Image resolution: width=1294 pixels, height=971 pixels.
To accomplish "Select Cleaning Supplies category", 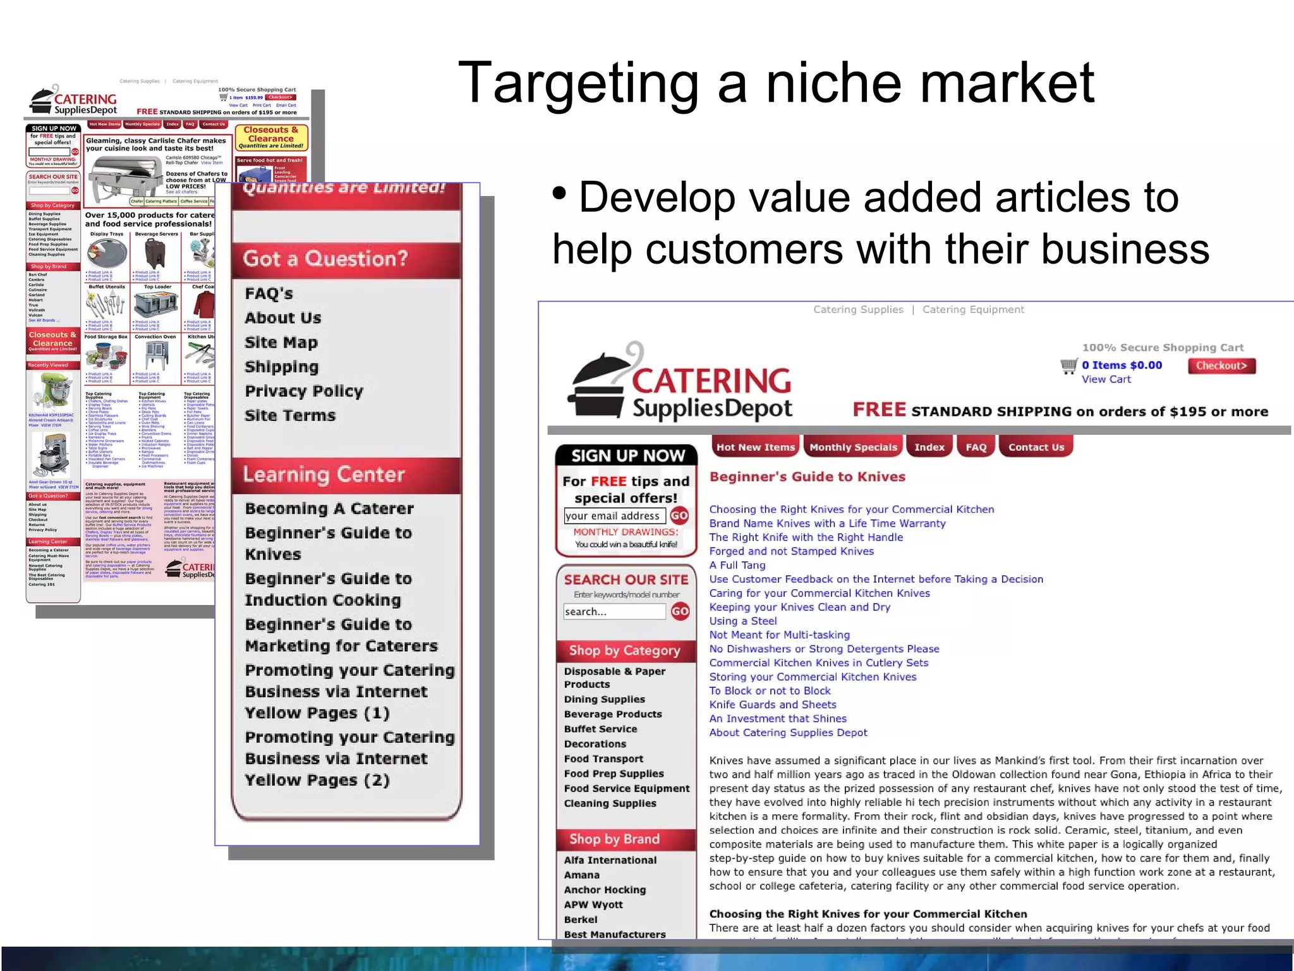I will pos(610,803).
